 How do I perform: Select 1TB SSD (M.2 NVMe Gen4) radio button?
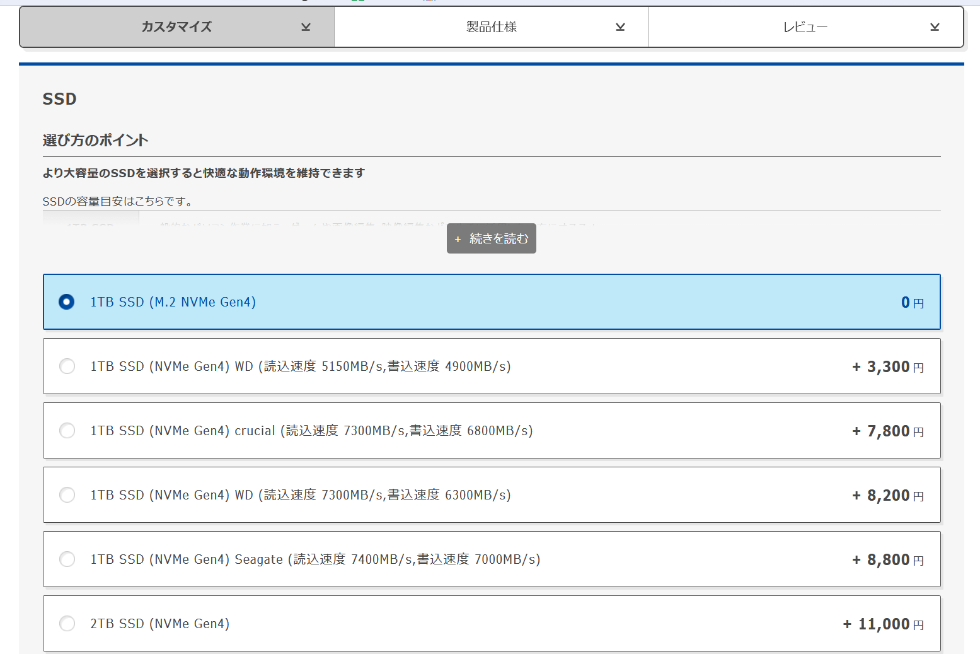tap(67, 302)
